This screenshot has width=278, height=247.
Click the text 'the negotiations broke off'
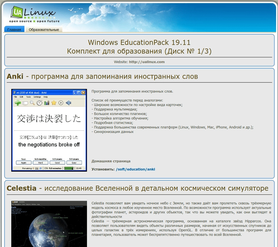(49, 145)
